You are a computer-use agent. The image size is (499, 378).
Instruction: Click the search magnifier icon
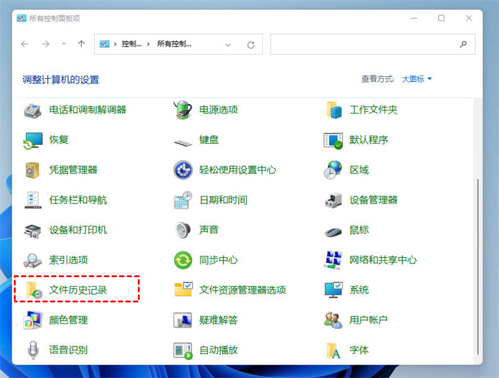[x=463, y=44]
